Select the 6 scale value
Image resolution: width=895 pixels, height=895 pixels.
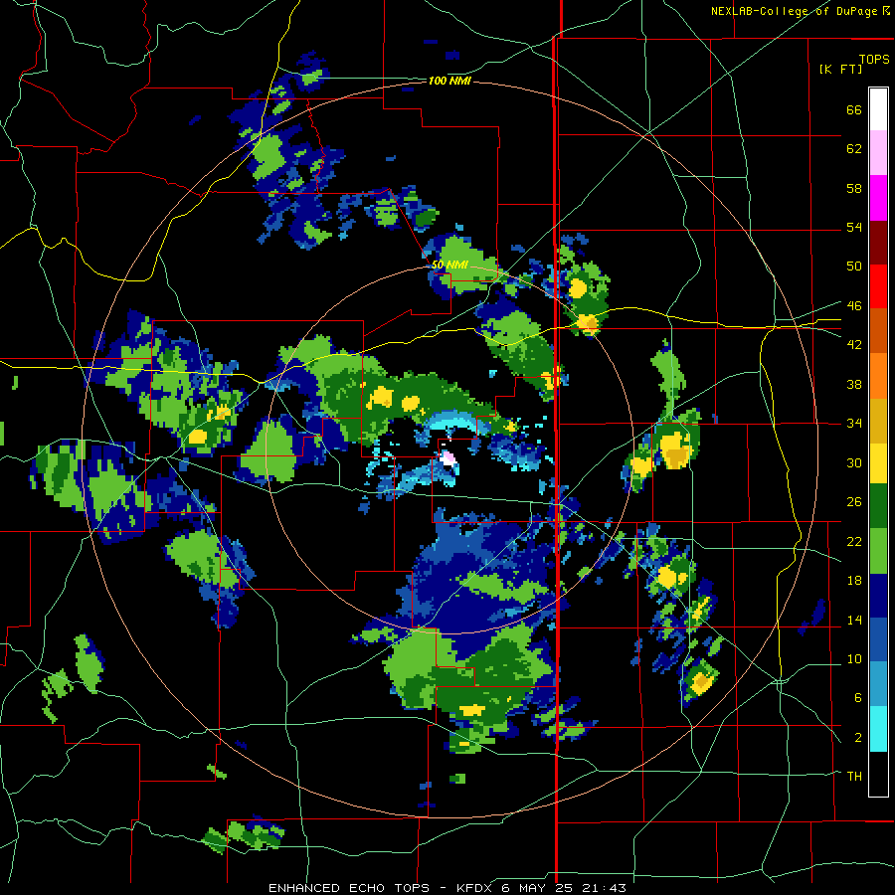858,697
